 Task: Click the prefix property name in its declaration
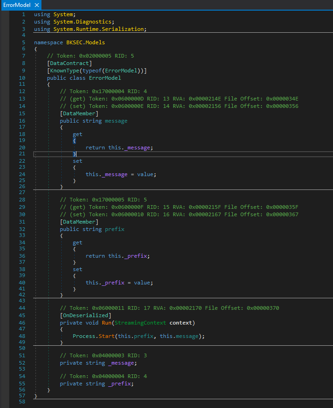[x=115, y=229]
